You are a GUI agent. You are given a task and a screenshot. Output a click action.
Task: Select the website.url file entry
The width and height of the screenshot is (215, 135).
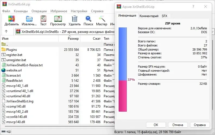[57, 70]
